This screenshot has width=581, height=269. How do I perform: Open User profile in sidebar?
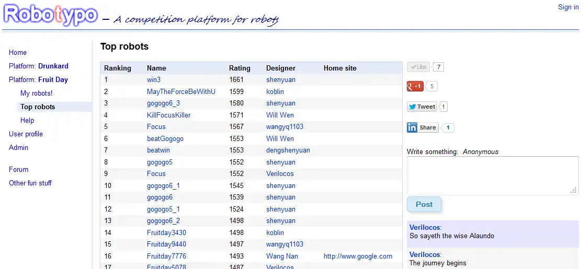click(x=26, y=134)
